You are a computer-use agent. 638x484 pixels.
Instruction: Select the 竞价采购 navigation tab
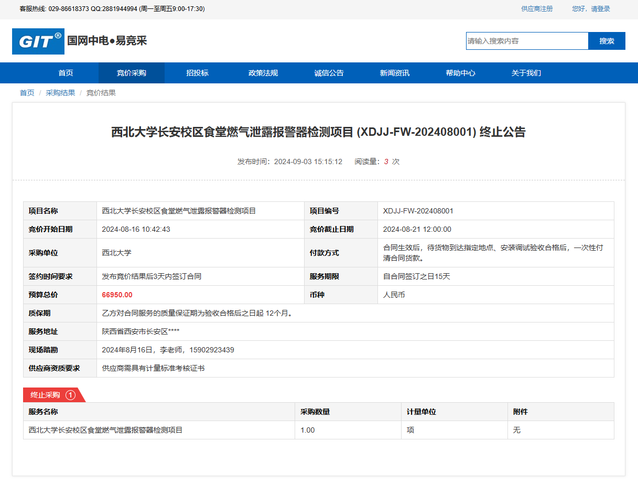pyautogui.click(x=131, y=73)
